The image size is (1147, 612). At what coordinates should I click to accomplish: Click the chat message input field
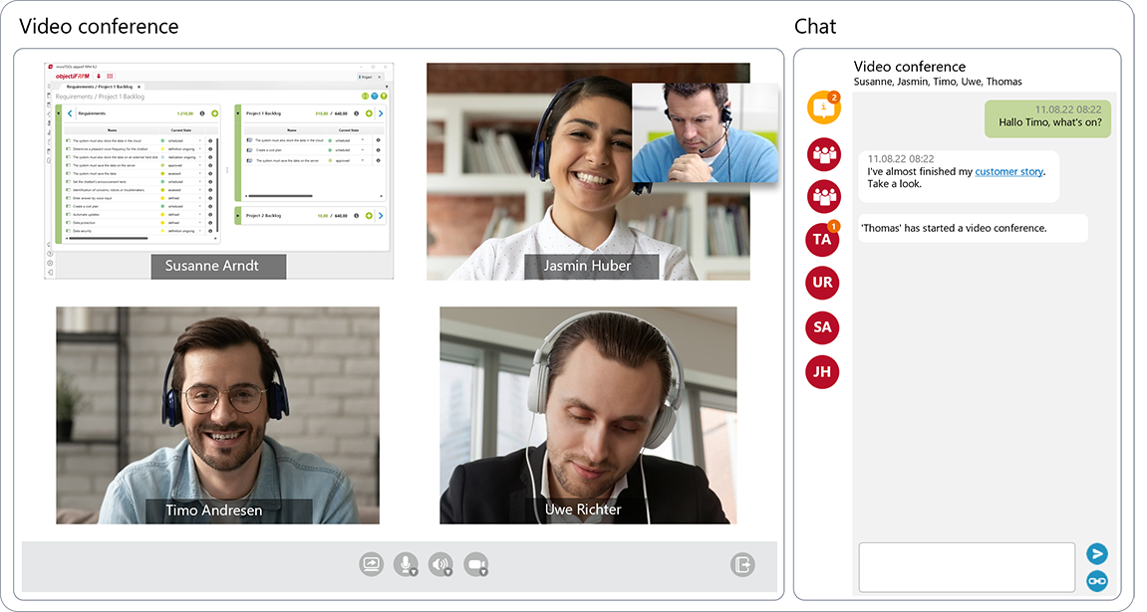click(x=966, y=566)
